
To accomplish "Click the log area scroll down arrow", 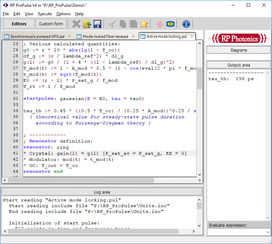I will point(199,226).
